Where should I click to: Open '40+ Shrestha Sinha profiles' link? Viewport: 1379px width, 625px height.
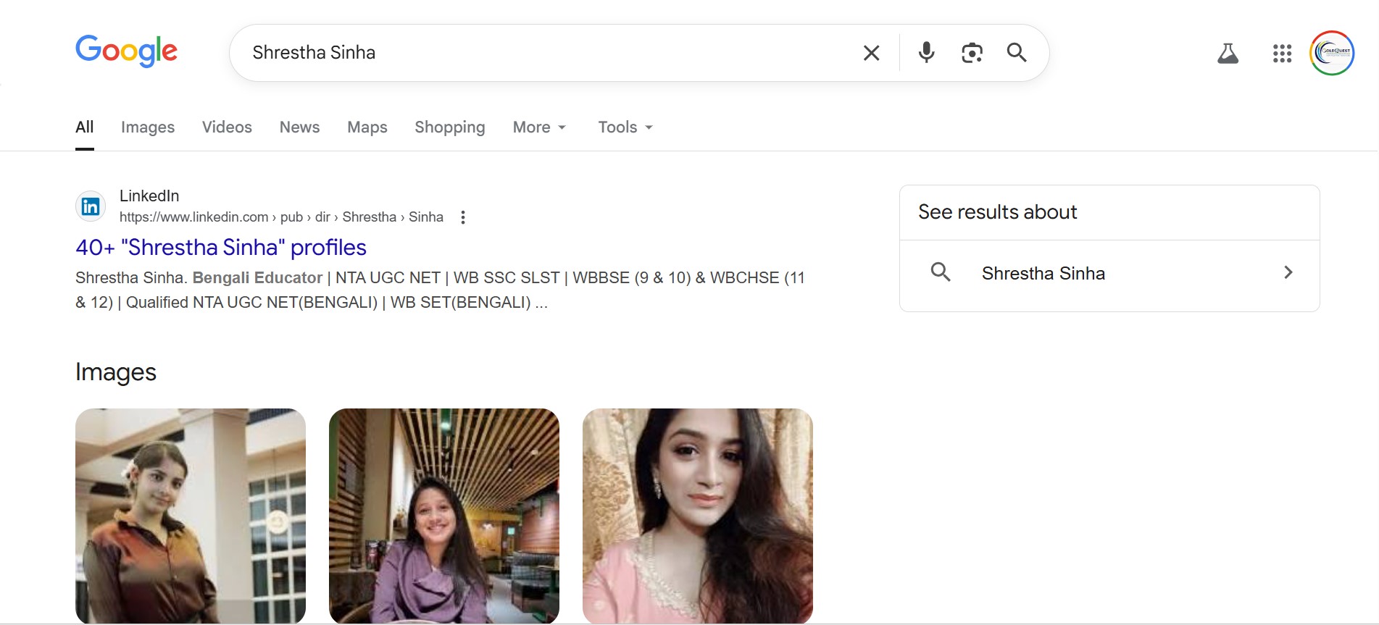[221, 248]
